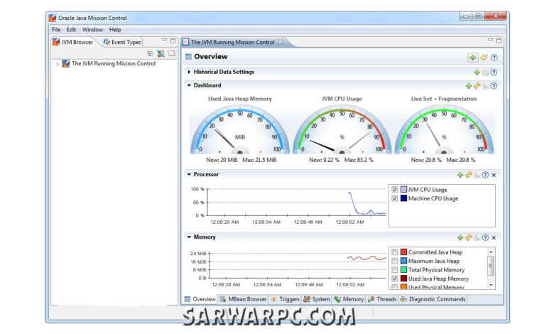Open the Help menu
This screenshot has height=334, width=554.
coord(115,30)
